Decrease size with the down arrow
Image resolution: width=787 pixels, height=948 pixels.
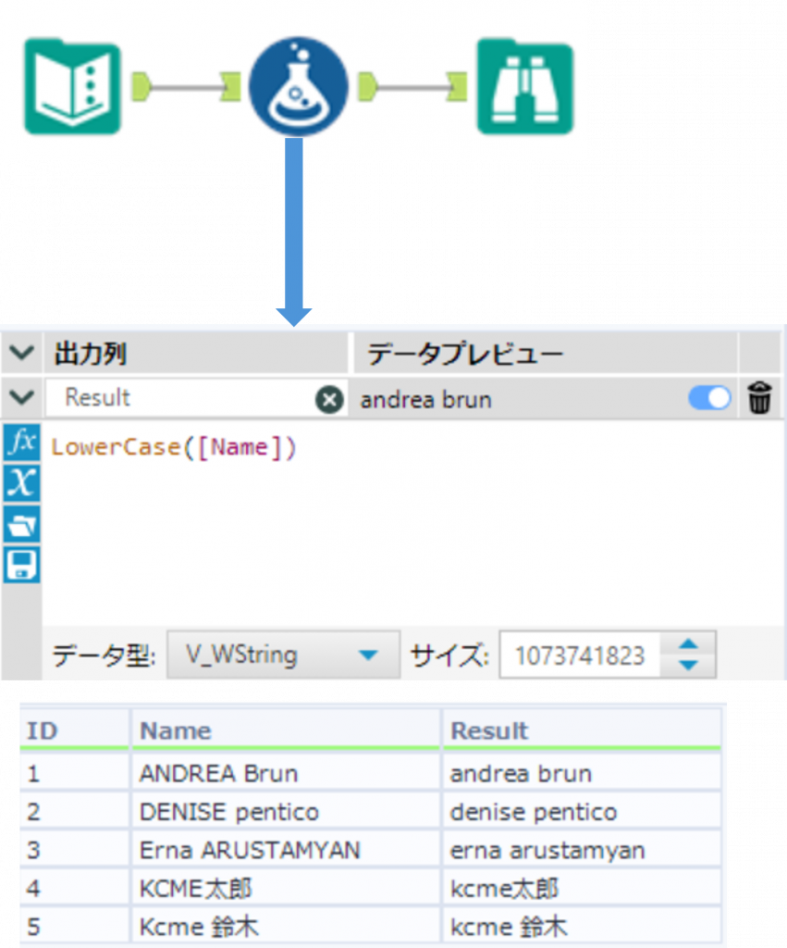coord(689,666)
